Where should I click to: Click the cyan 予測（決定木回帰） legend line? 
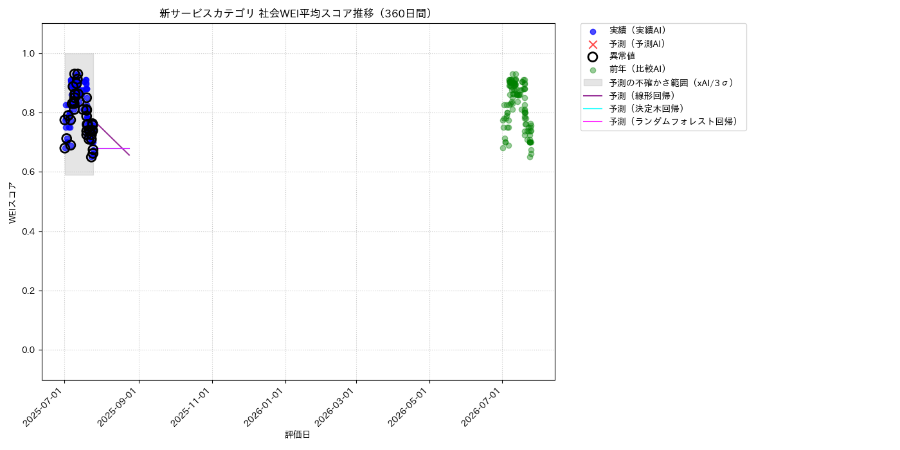(x=593, y=109)
